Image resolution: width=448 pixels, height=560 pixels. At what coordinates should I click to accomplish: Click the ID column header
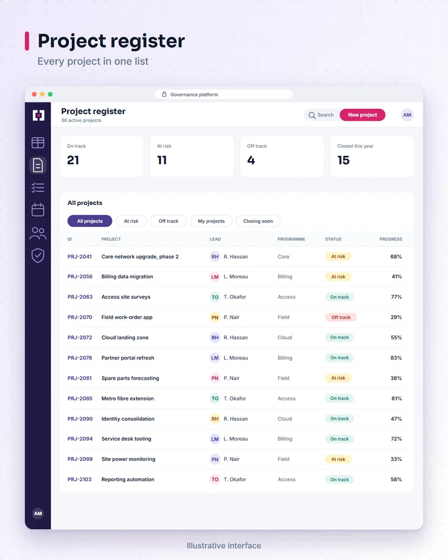[x=69, y=239]
